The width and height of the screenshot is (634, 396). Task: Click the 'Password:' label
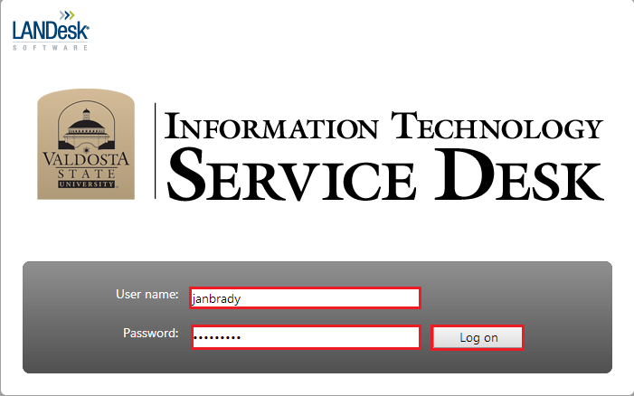click(x=151, y=333)
